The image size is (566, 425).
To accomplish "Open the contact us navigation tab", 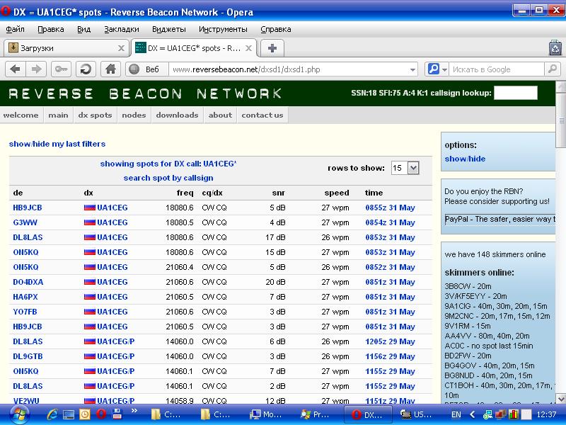I will pos(262,115).
